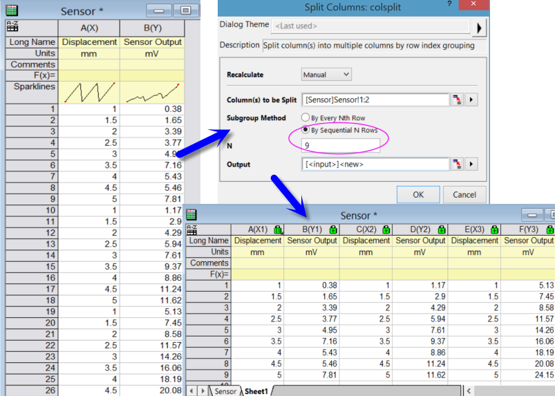Select the By Sequential N Rows option
This screenshot has height=396, width=555.
(x=305, y=130)
